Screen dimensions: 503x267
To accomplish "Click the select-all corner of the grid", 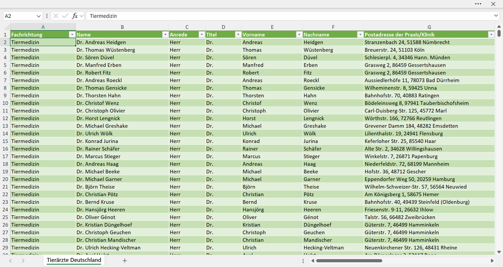I will tap(5, 27).
